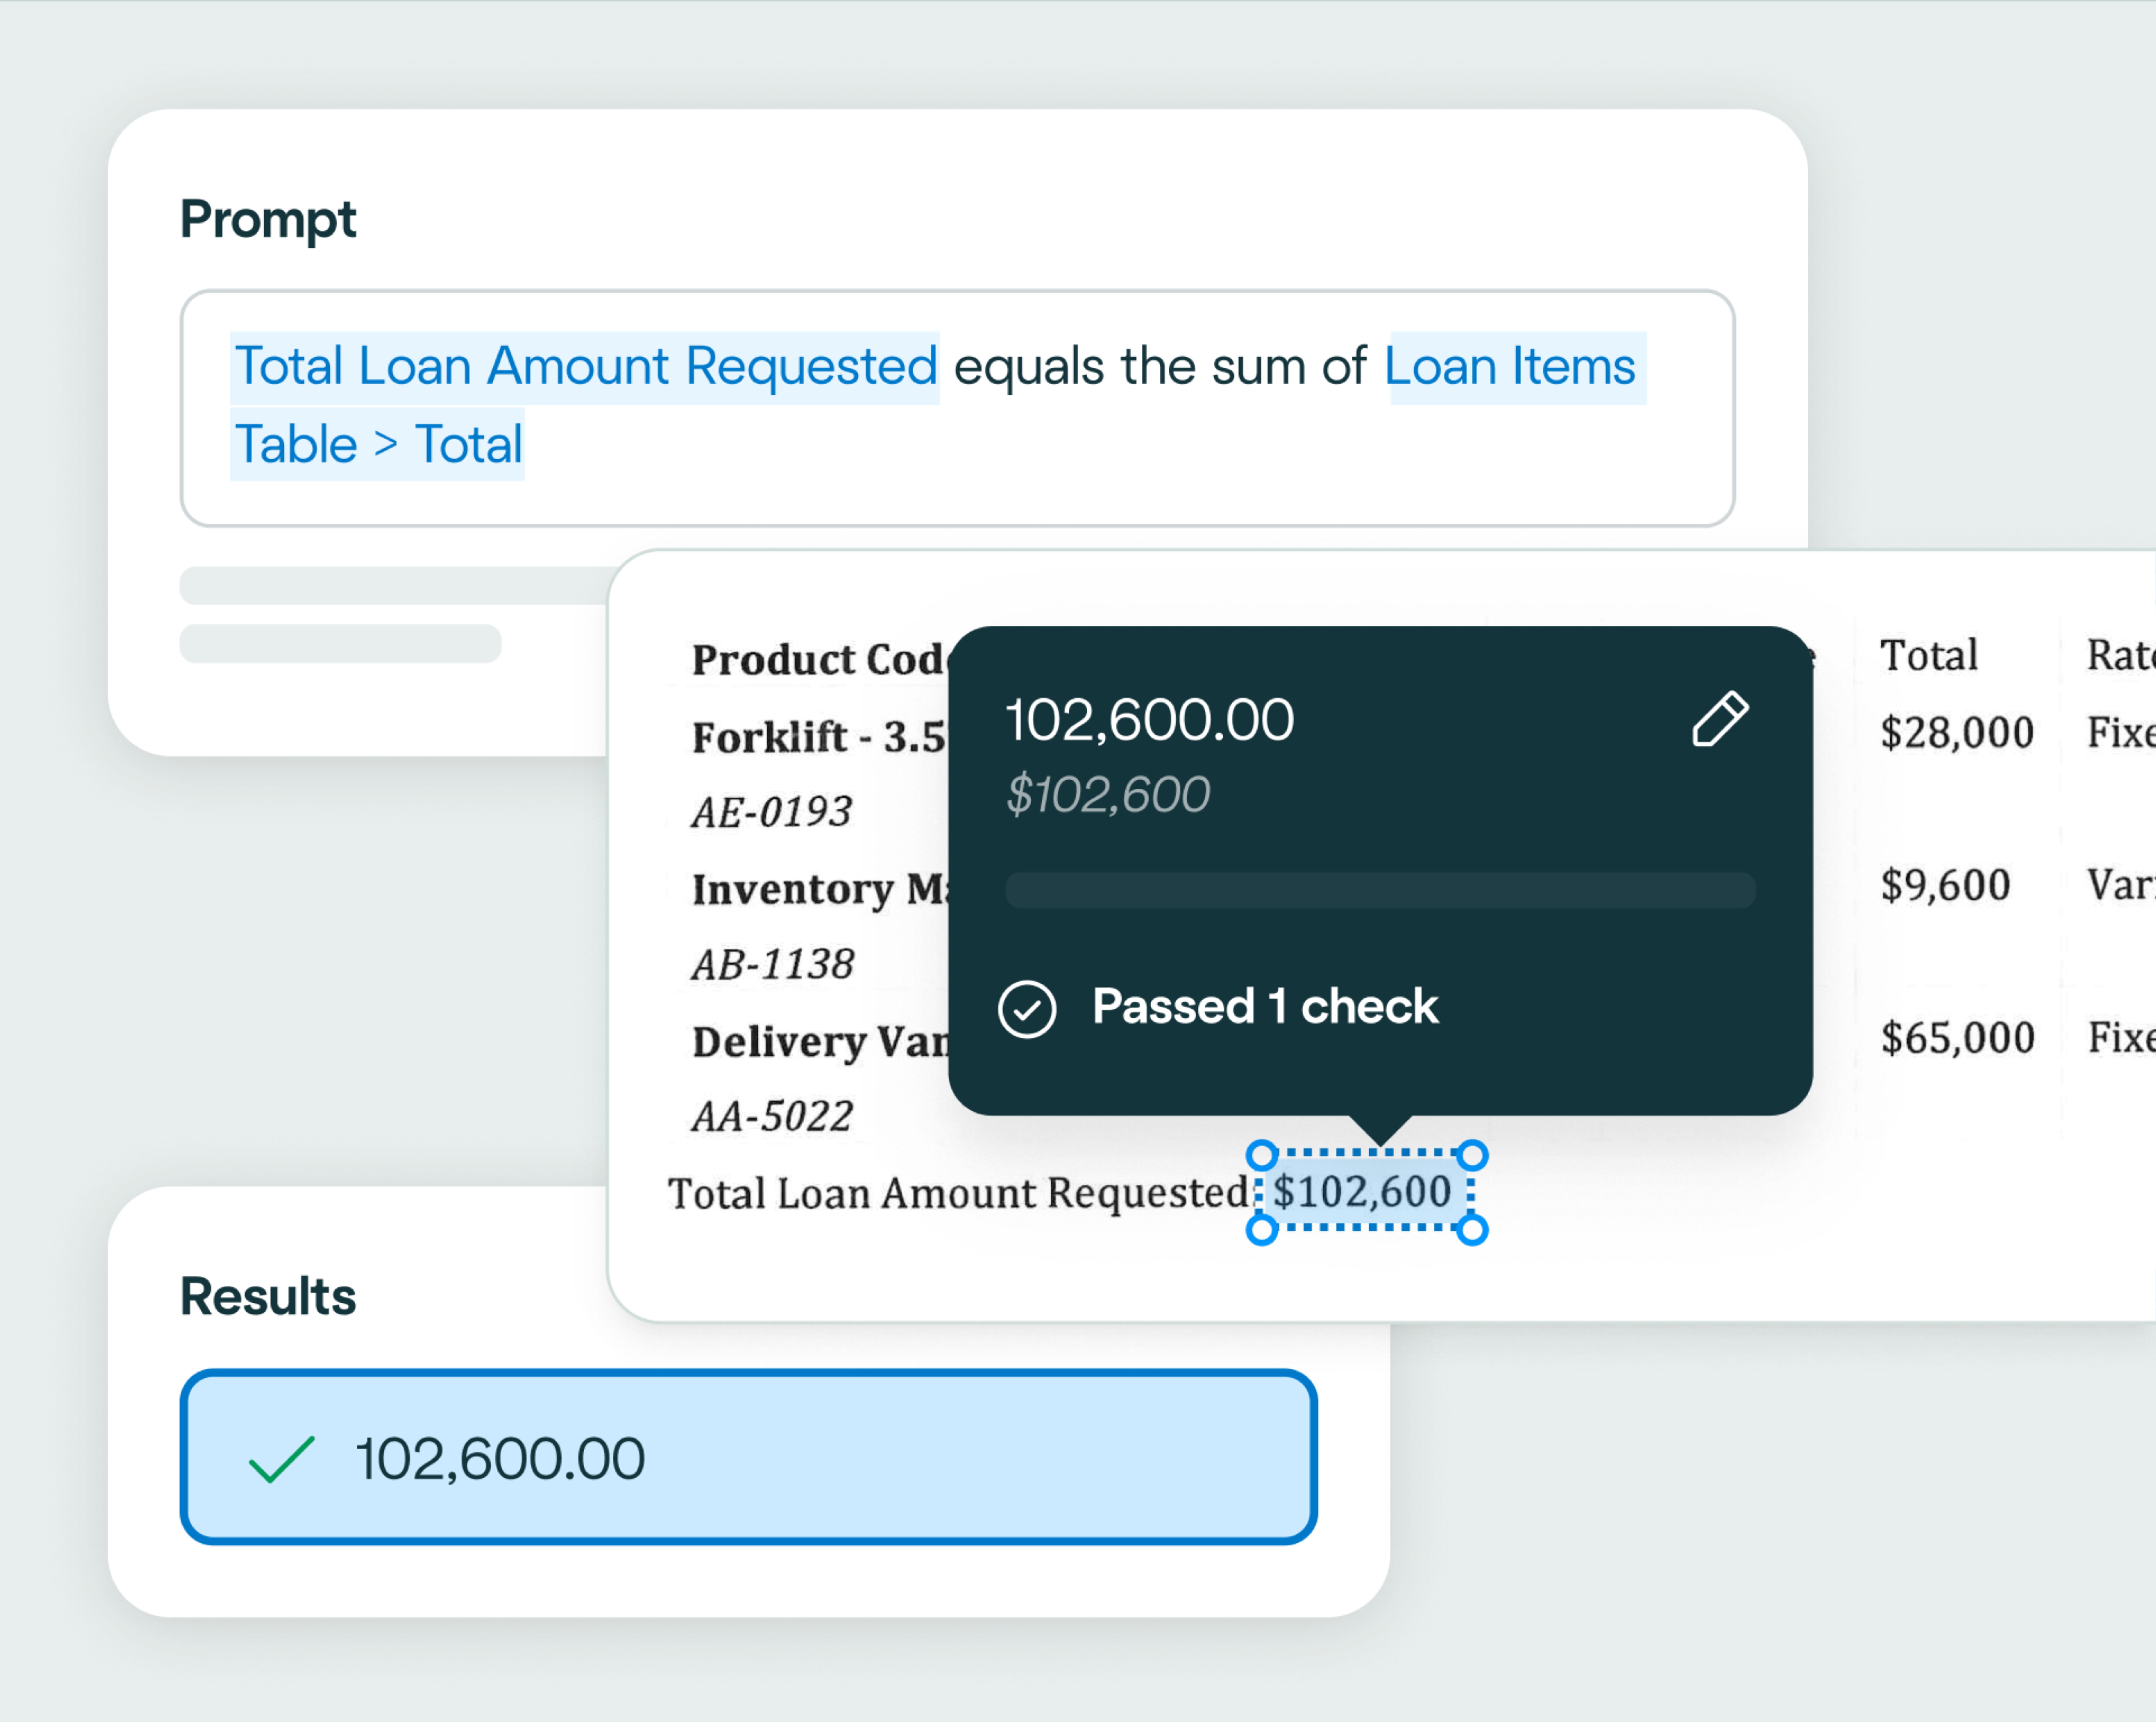Click the "Passed 1 check" status text
The image size is (2156, 1722).
tap(1265, 1006)
